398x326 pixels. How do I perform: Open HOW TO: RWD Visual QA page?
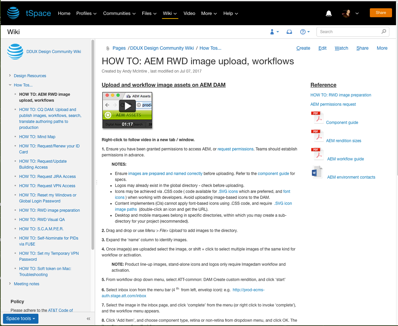point(42,220)
